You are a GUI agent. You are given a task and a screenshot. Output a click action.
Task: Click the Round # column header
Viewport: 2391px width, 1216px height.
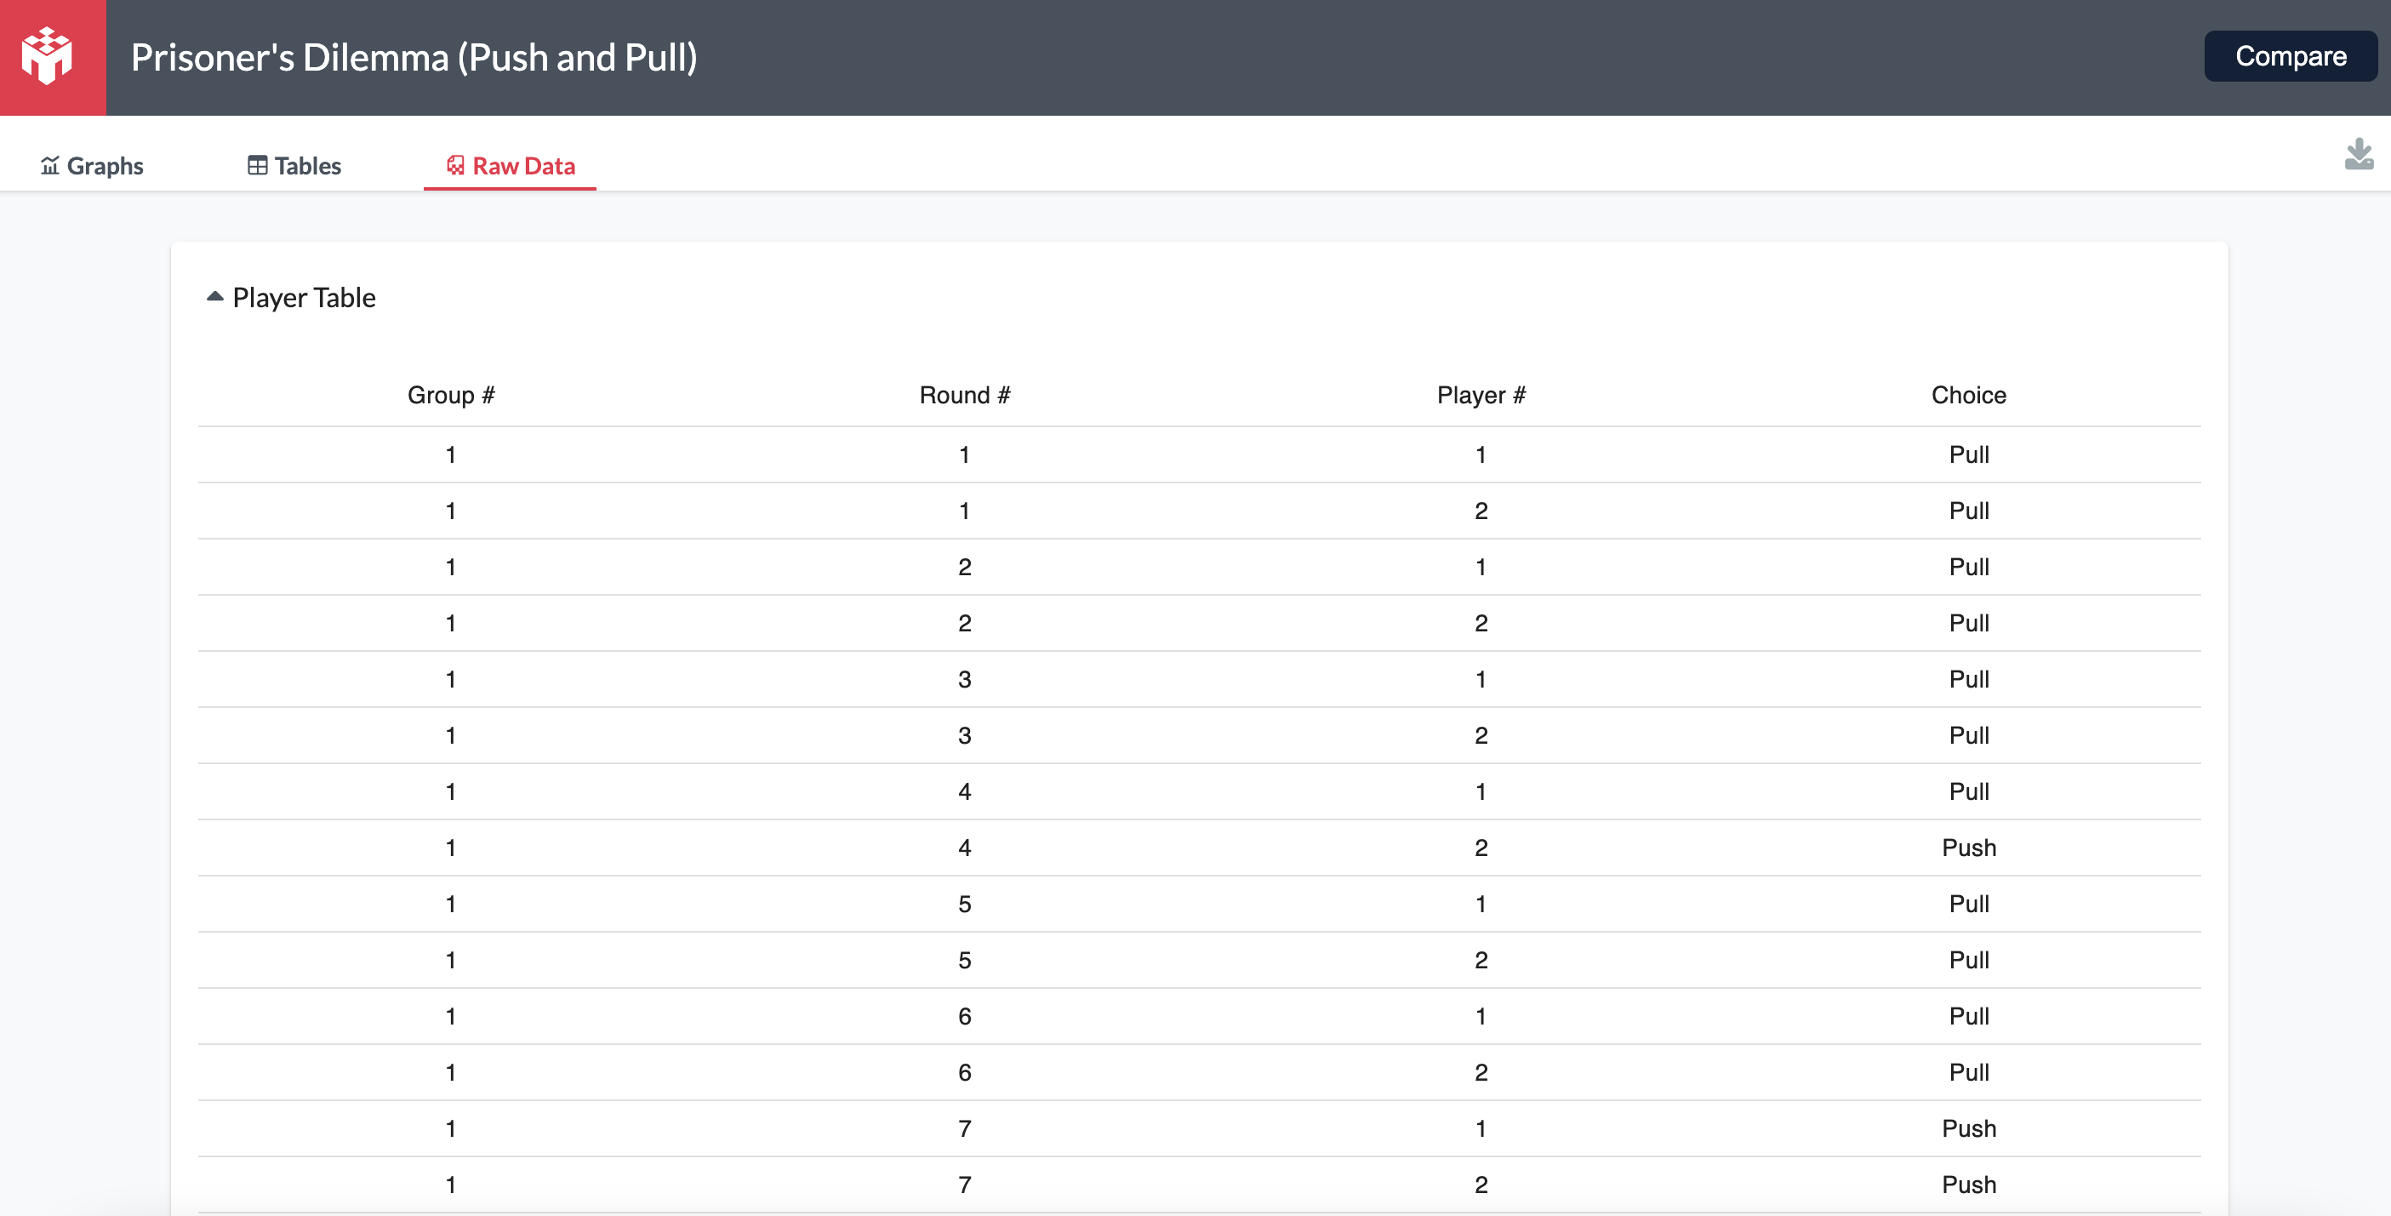(x=964, y=396)
